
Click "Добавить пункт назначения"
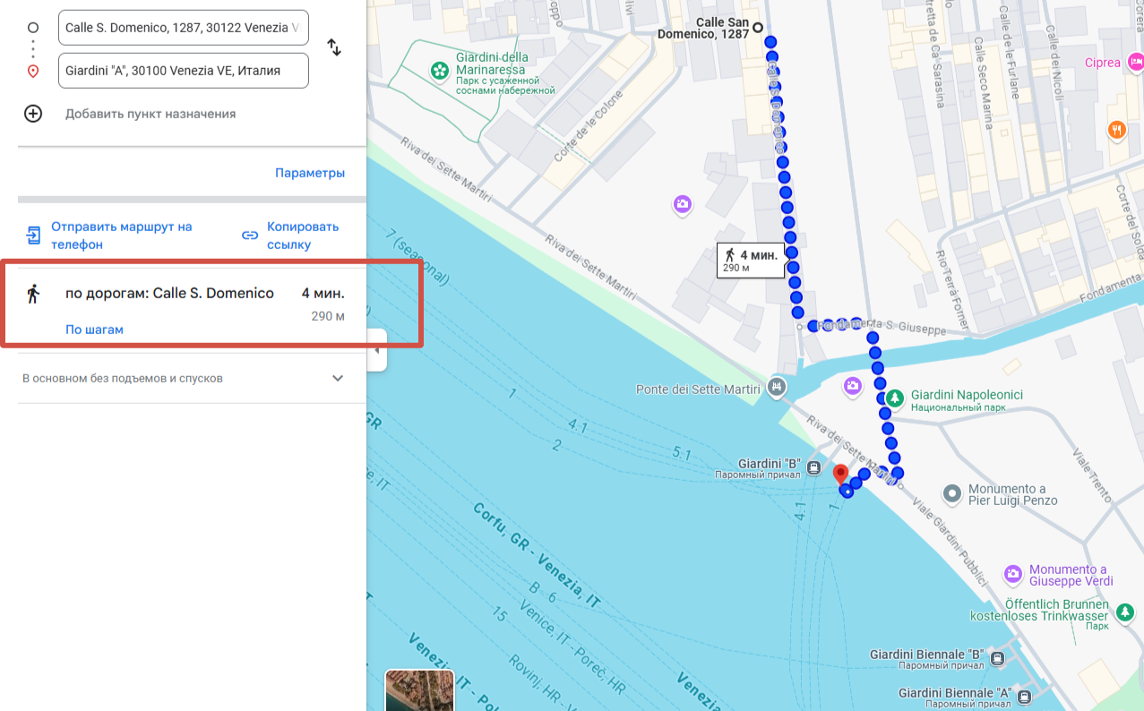click(x=151, y=114)
